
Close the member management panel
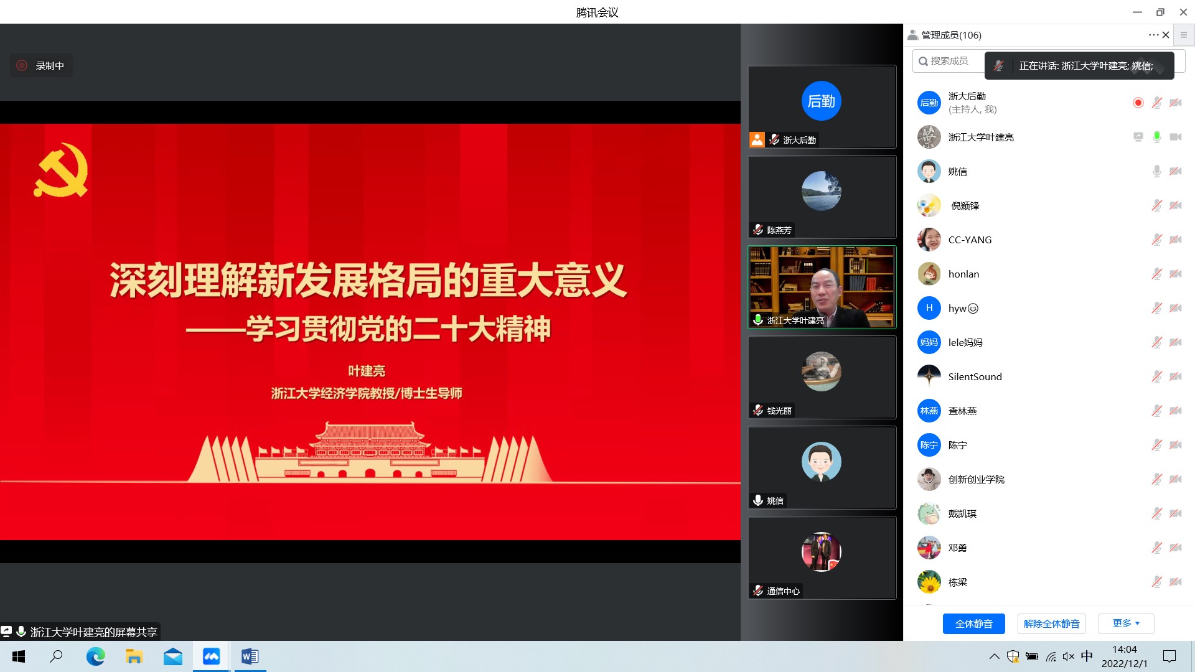(1166, 35)
